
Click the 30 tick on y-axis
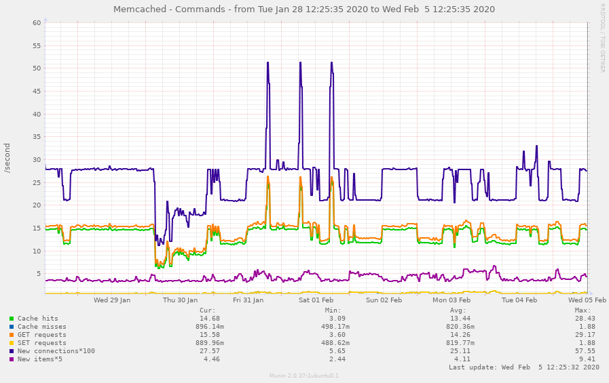[x=37, y=160]
